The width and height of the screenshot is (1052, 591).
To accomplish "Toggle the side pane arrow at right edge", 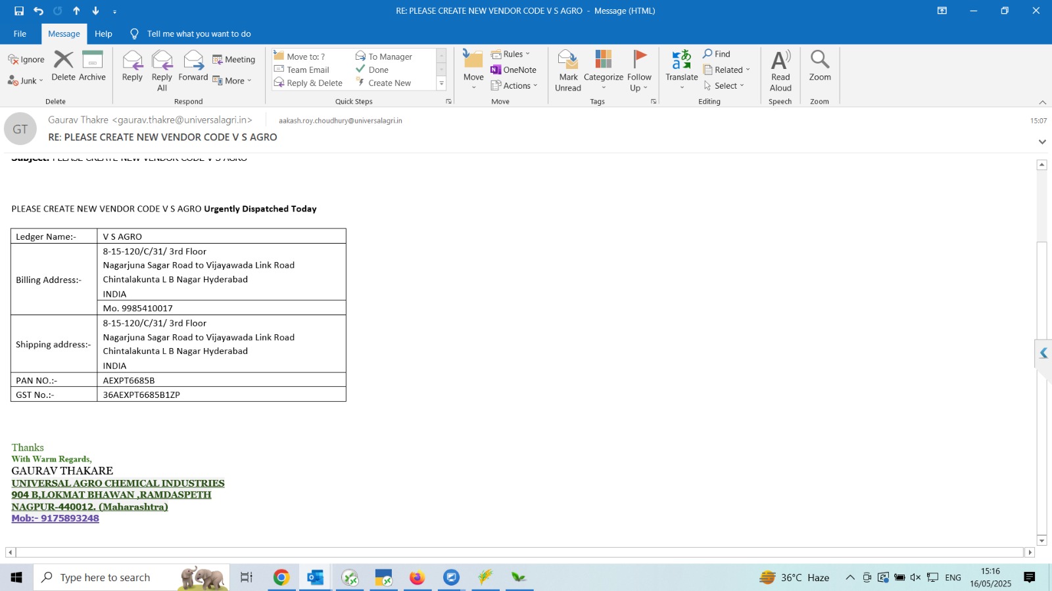I will (x=1043, y=353).
